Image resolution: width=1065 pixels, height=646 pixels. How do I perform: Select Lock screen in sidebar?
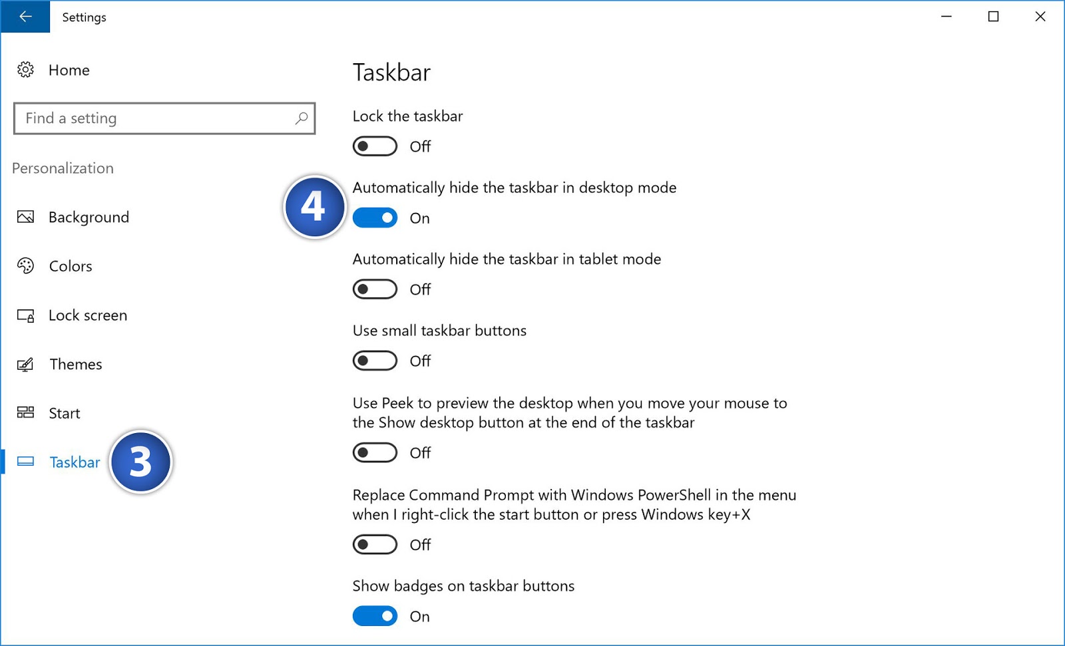(88, 315)
